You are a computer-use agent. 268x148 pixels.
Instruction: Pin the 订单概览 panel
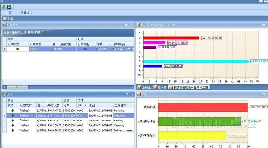(x=132, y=25)
